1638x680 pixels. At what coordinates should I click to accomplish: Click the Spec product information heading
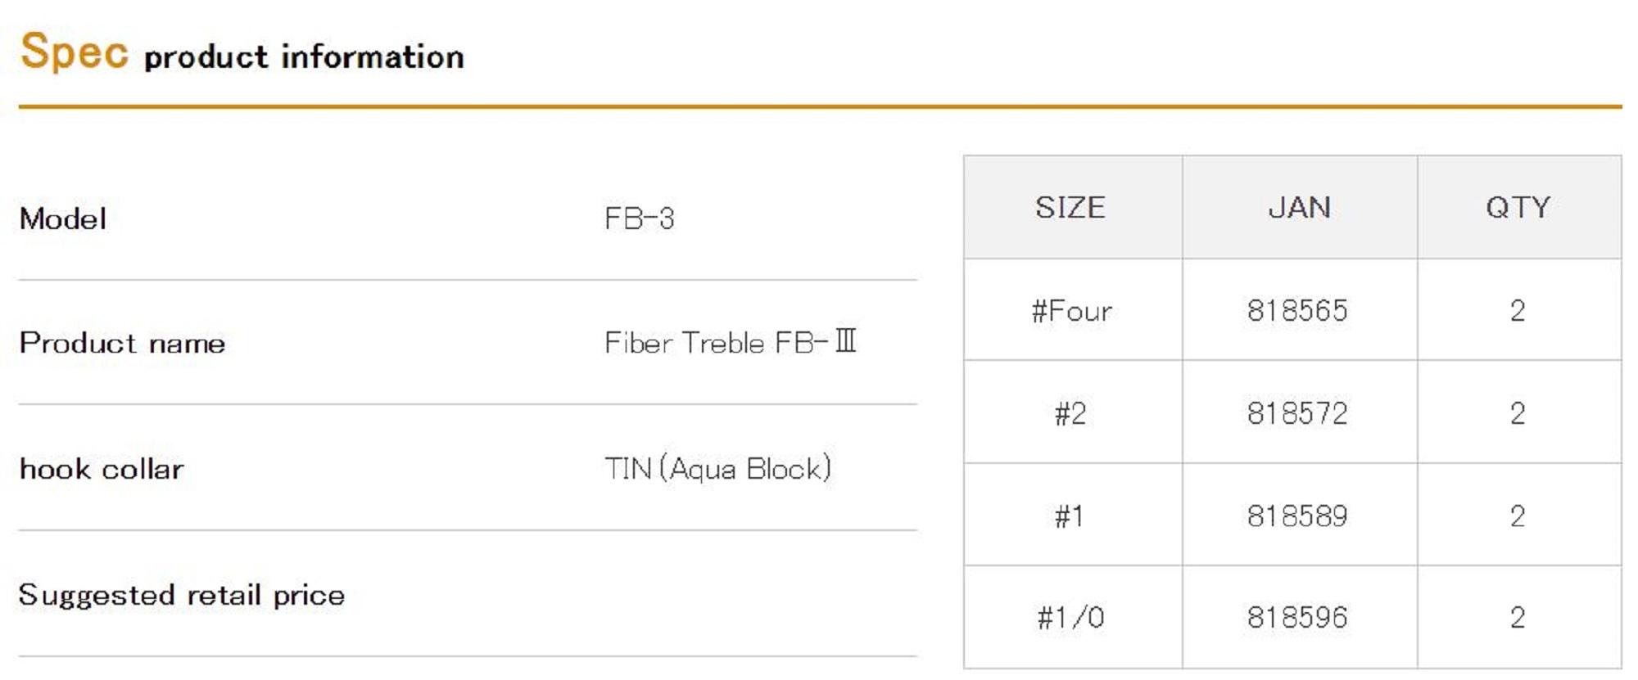coord(242,53)
